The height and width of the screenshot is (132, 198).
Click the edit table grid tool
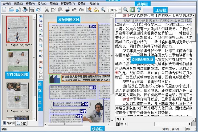(x=40, y=57)
